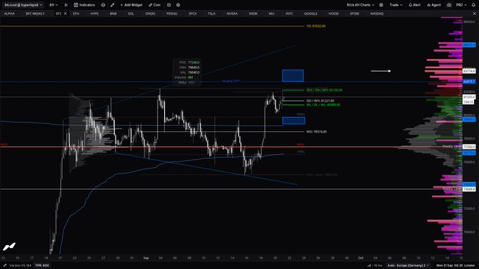Click the 77292.0 Weekly Level price label
The width and height of the screenshot is (479, 269).
pos(469,147)
